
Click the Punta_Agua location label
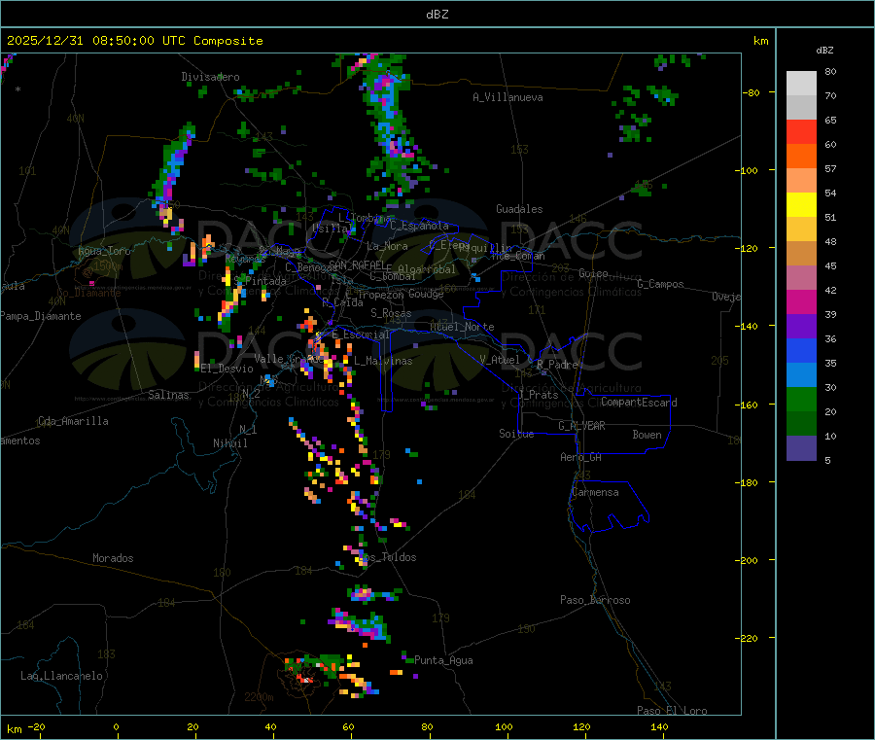(x=443, y=660)
